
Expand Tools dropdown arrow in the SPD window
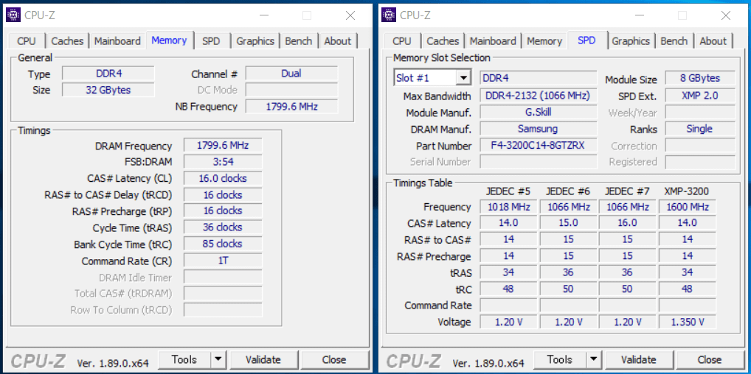[593, 359]
